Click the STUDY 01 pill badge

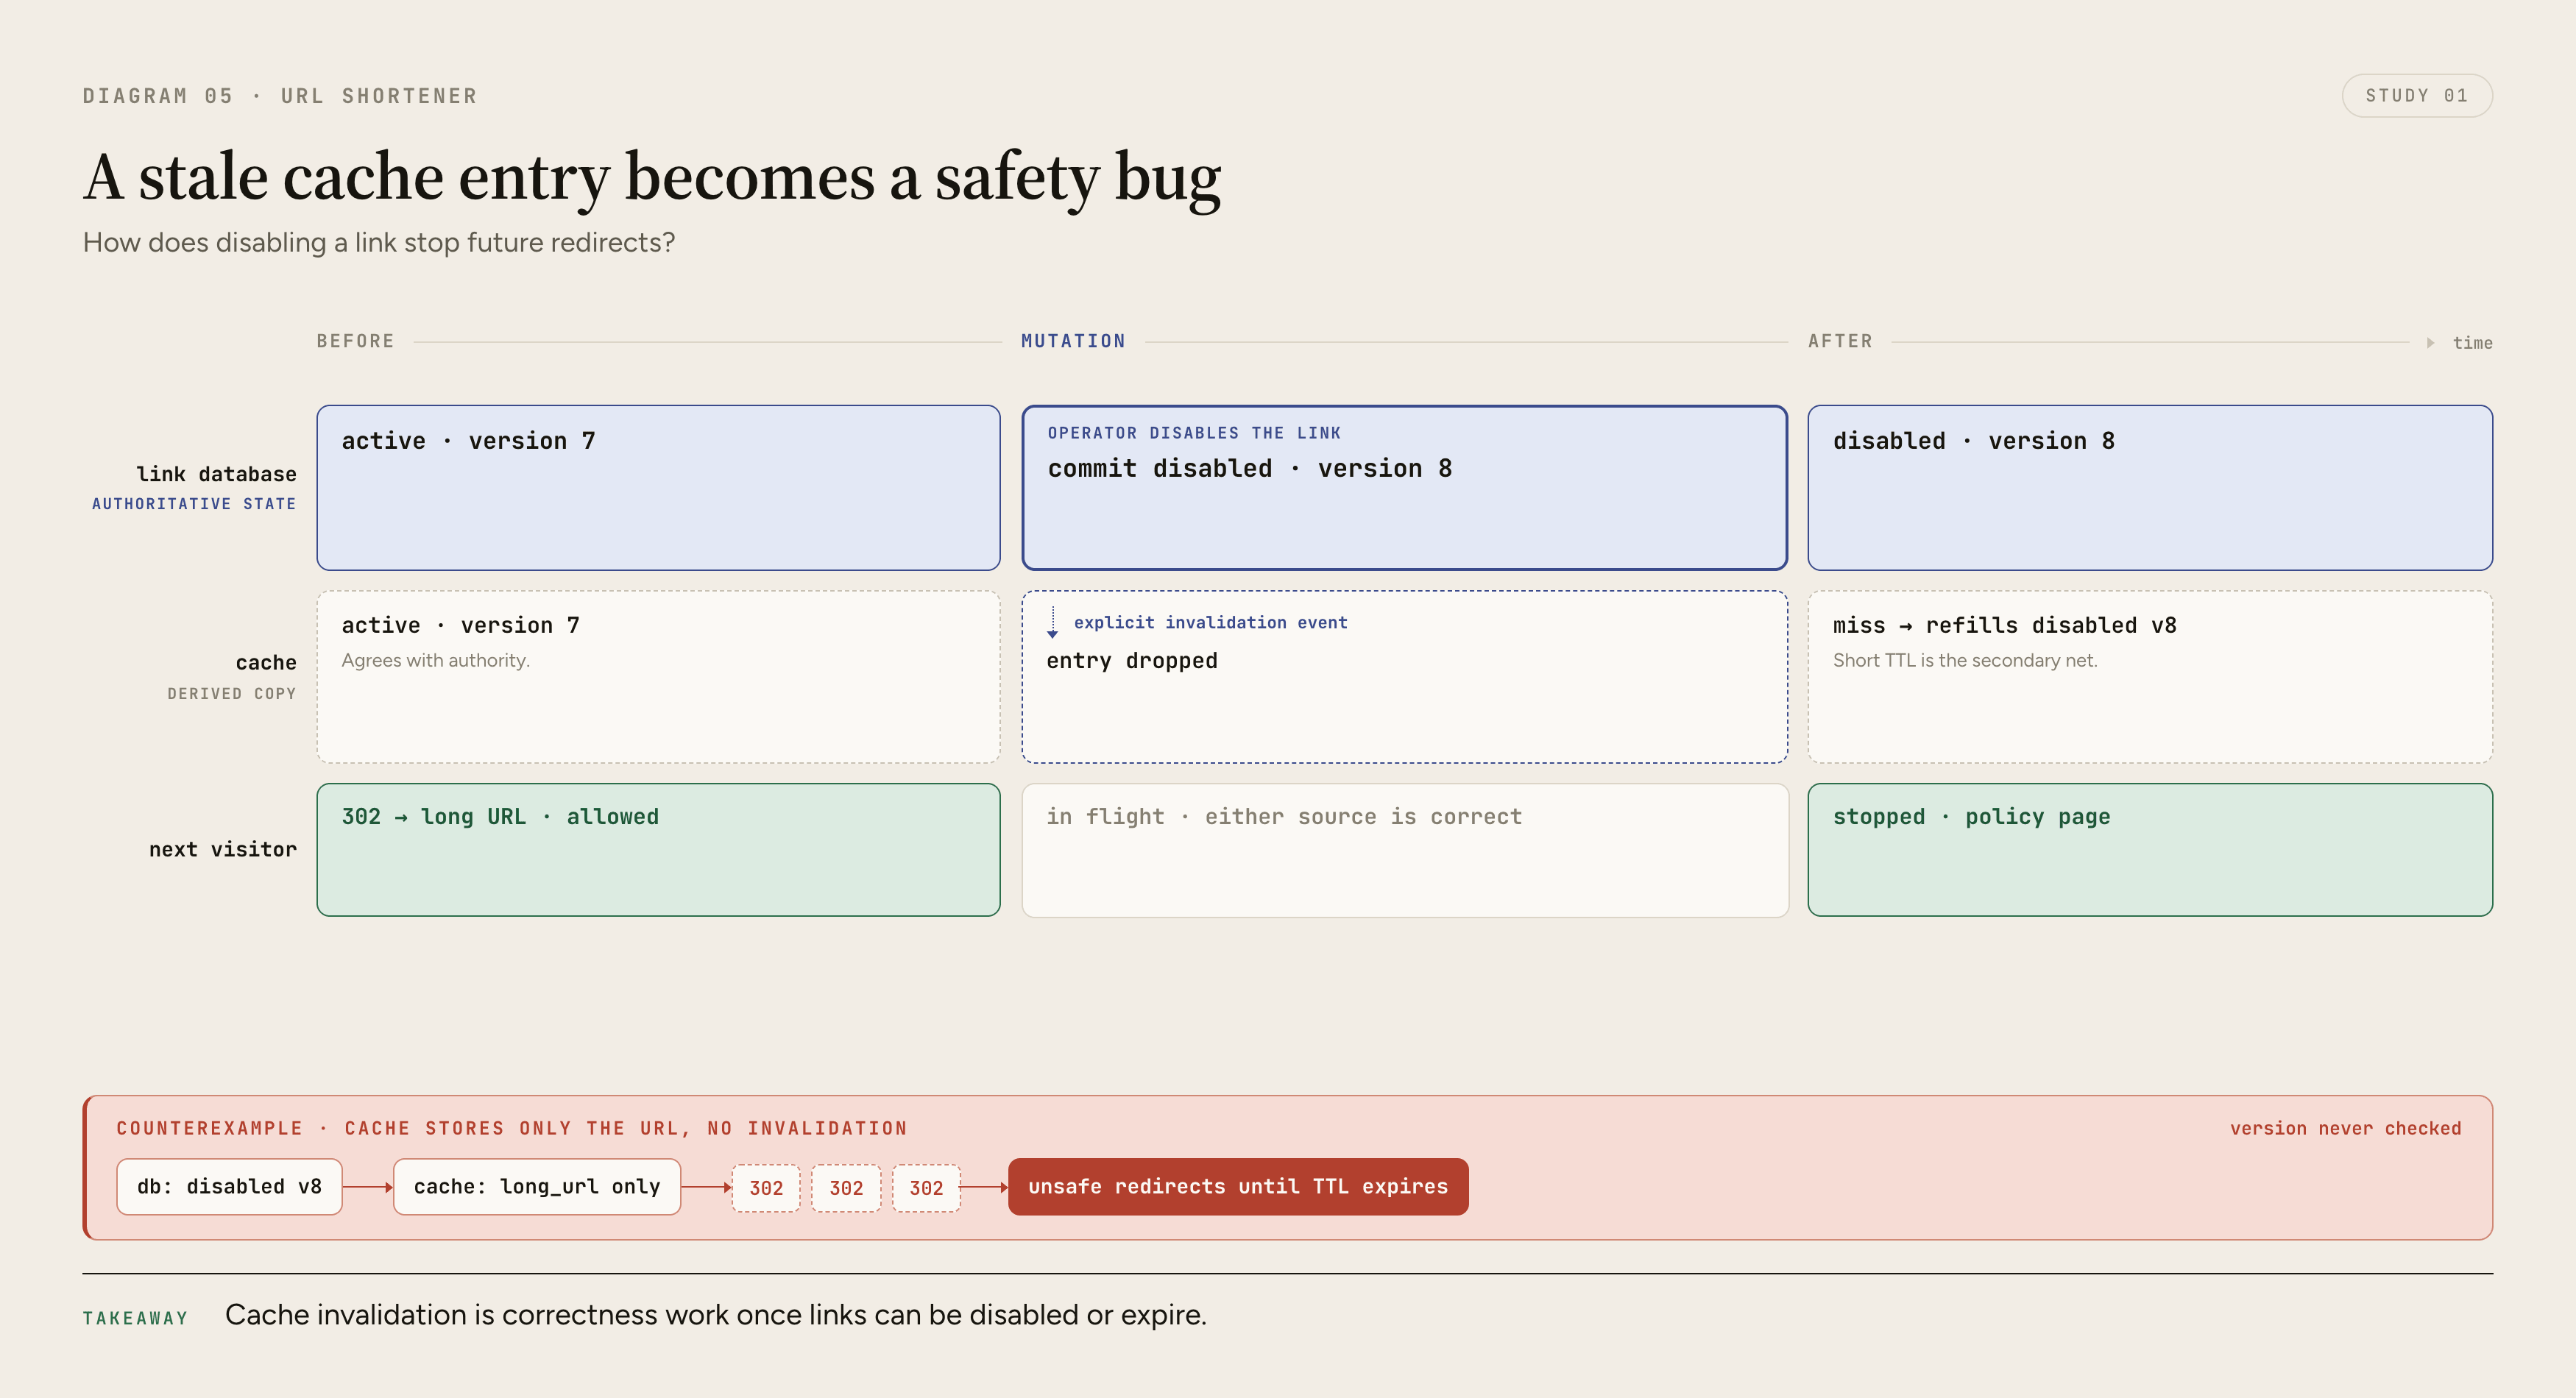coord(2416,96)
